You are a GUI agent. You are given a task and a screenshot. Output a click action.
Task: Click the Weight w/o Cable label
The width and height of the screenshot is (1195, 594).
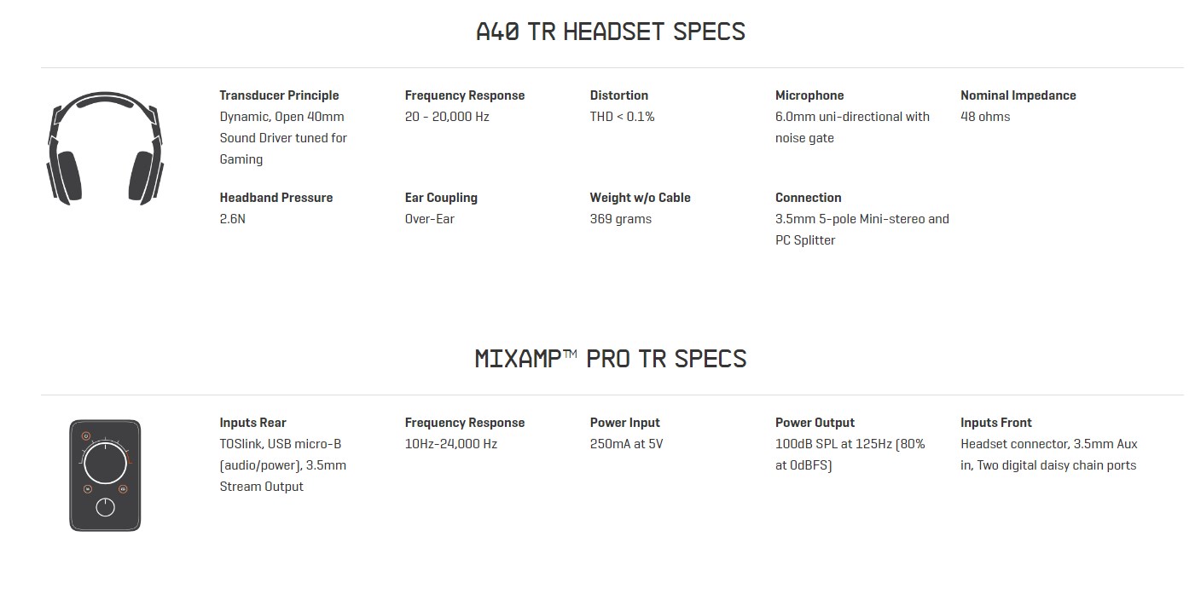[640, 198]
